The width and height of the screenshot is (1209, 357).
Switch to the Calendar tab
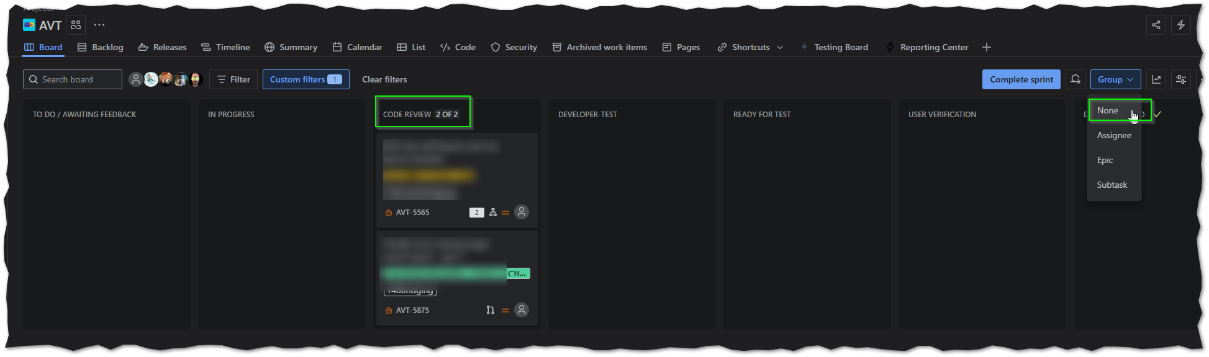pyautogui.click(x=357, y=47)
